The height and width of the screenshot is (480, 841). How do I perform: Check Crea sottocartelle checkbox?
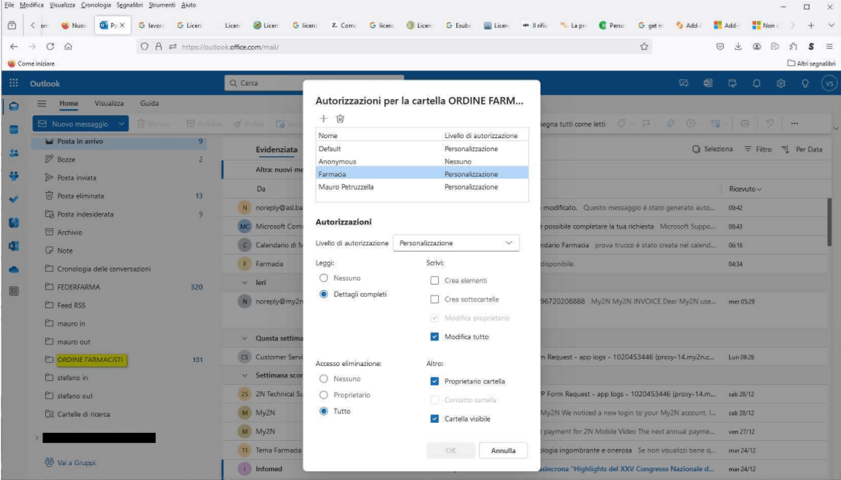(435, 299)
